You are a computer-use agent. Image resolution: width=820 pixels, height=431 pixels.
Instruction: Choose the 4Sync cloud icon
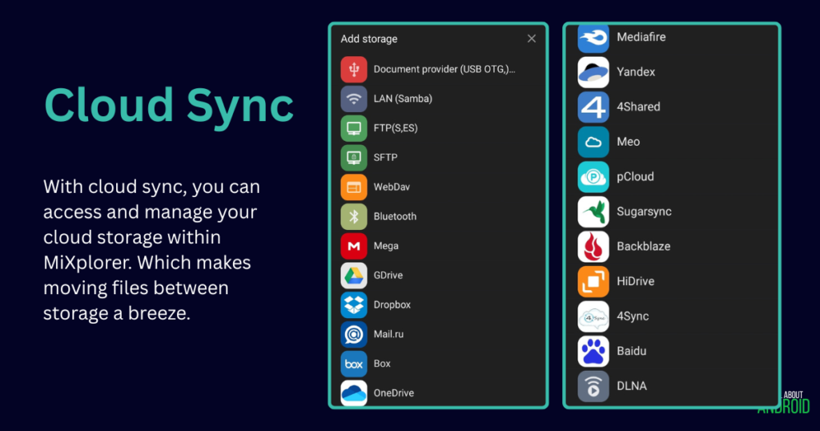pyautogui.click(x=593, y=316)
